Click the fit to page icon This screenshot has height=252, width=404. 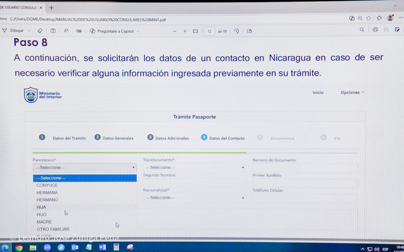tap(195, 31)
